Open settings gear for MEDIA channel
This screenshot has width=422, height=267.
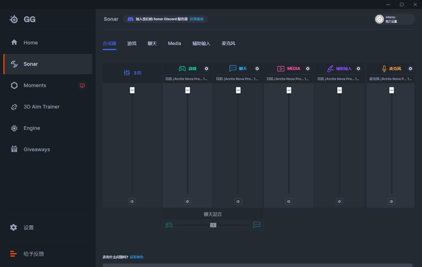pyautogui.click(x=308, y=69)
